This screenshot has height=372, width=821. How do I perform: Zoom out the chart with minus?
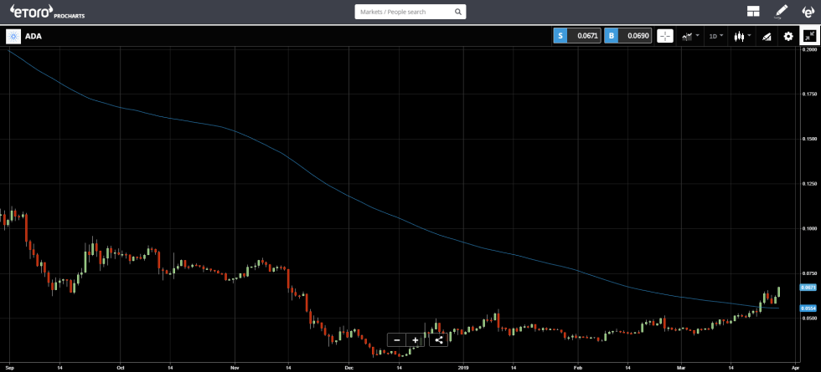pos(396,340)
